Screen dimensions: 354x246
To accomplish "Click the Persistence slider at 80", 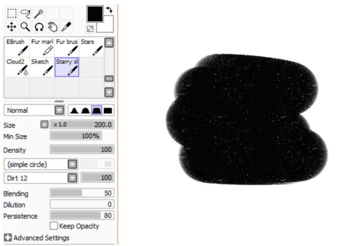I will point(82,215).
